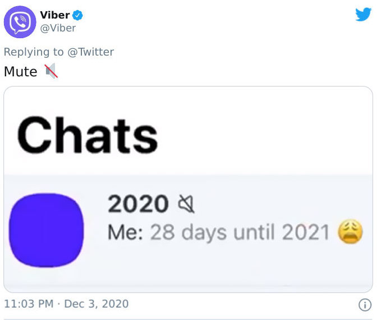Click the Viber profile avatar
Viewport: 381px width, 320px height.
(20, 21)
